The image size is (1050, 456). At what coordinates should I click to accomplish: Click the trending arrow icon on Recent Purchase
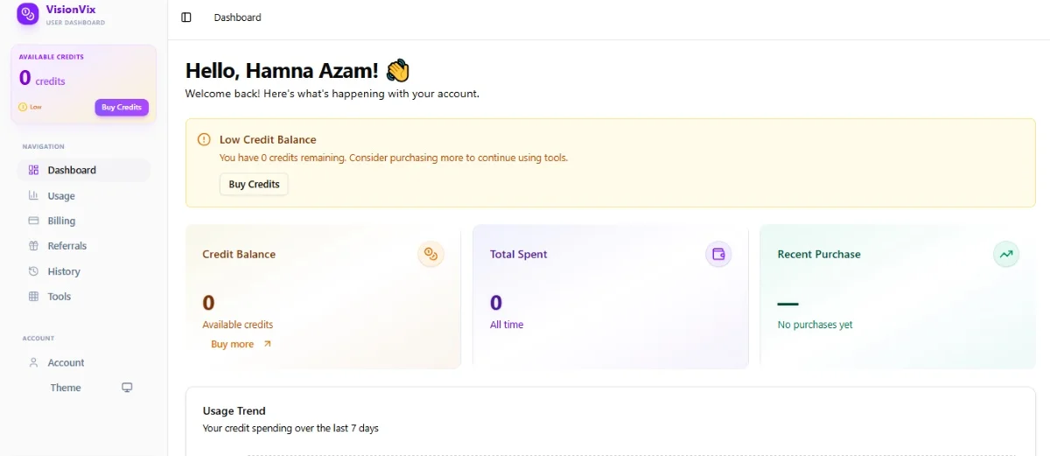click(x=1006, y=254)
